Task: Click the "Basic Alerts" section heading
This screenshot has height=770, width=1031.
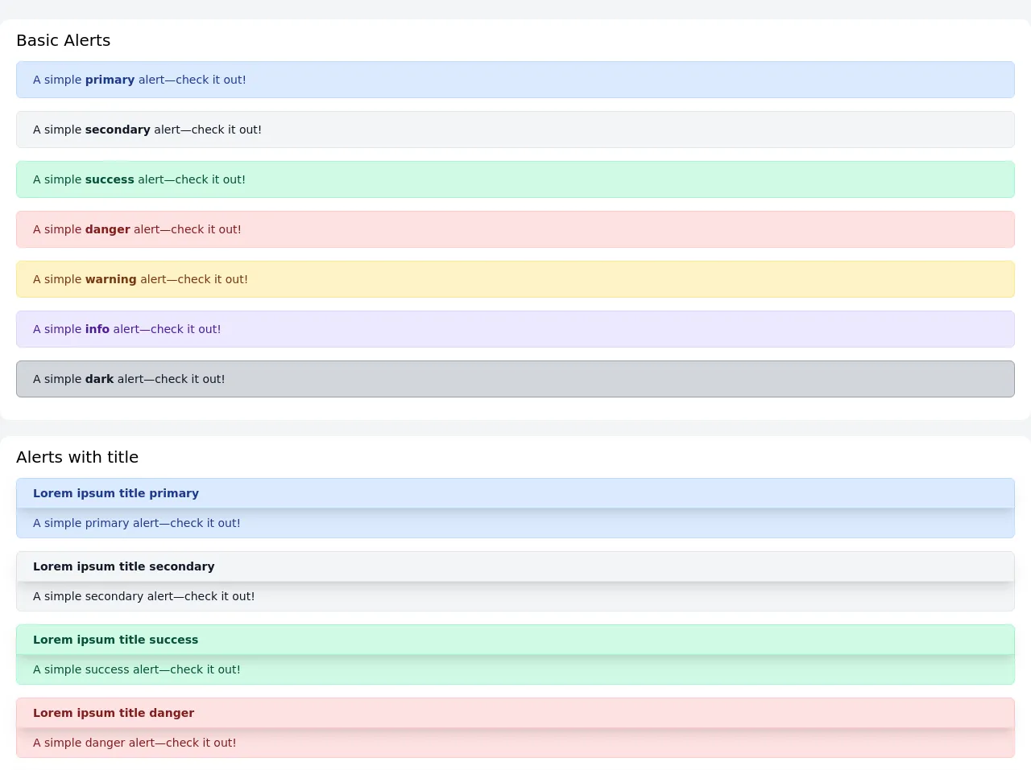Action: click(63, 40)
